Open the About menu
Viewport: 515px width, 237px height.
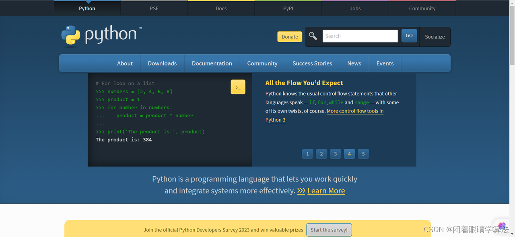coord(125,63)
